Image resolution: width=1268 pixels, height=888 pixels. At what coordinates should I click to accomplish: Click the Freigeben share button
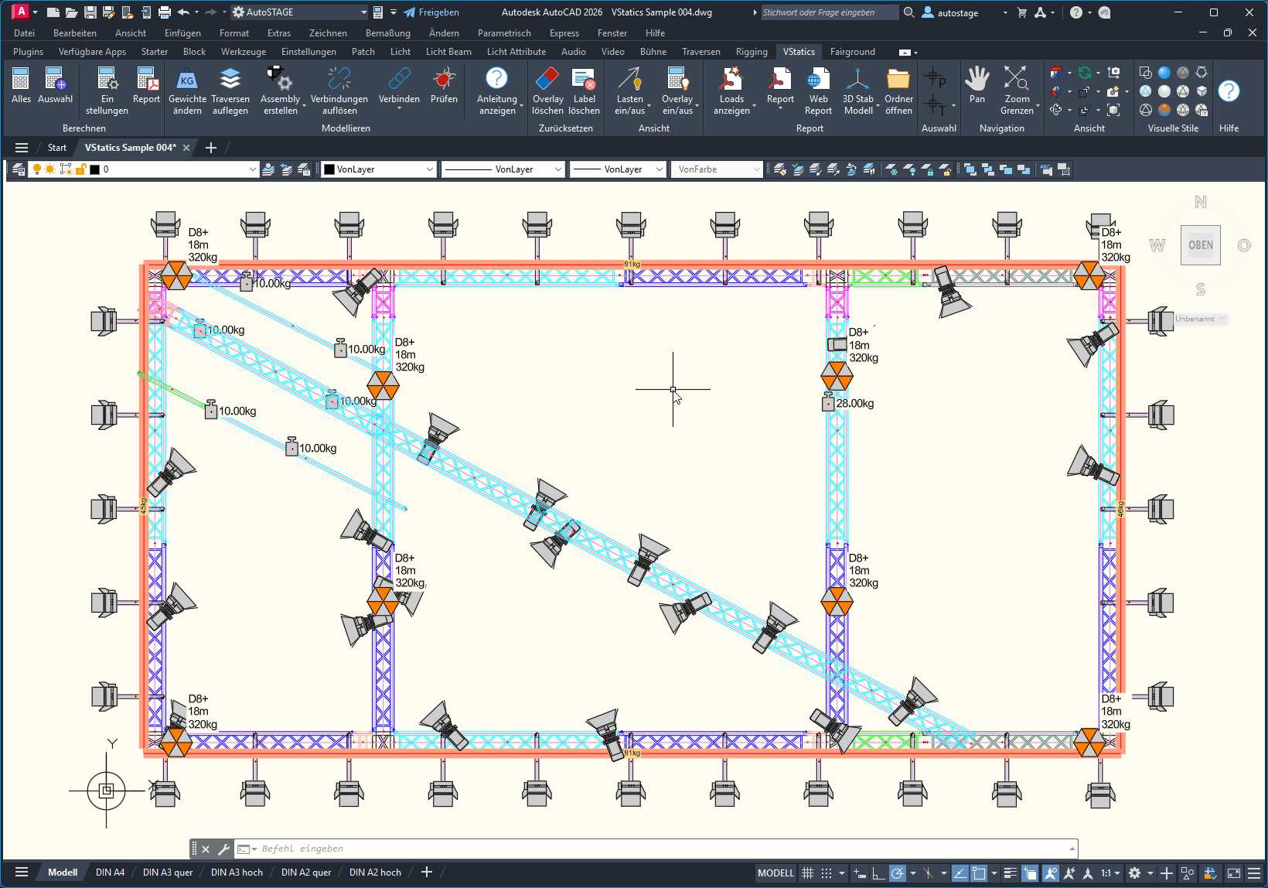(431, 12)
